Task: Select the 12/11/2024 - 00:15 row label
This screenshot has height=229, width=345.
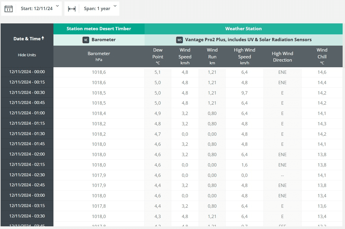Action: [x=27, y=82]
